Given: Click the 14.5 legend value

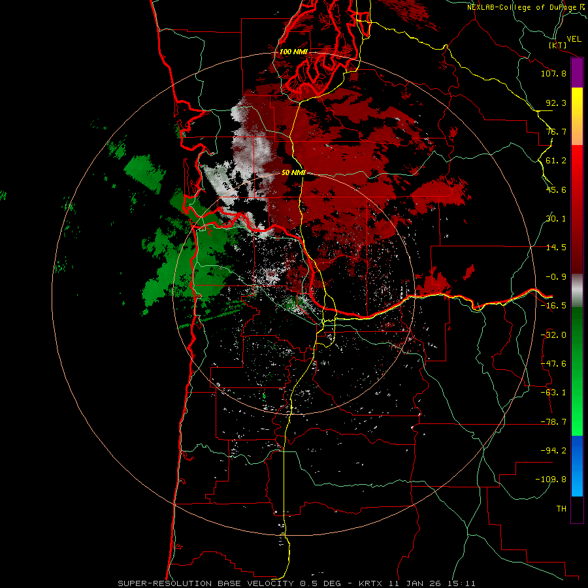Looking at the screenshot, I should click(556, 248).
